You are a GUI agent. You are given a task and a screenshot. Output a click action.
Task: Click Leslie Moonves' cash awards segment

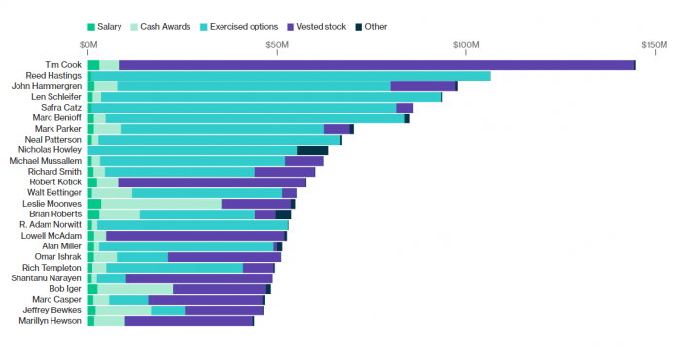pos(162,204)
